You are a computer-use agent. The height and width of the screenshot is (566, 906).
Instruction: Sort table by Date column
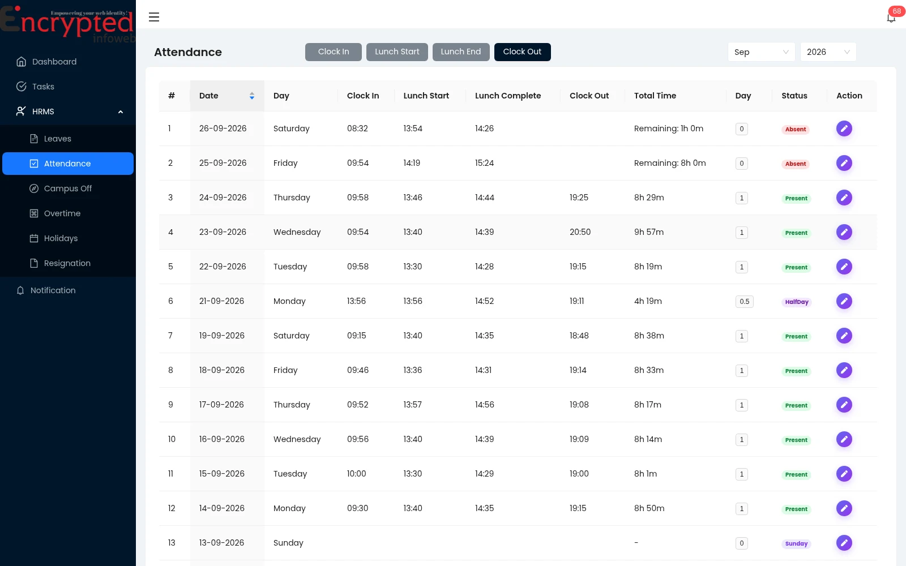226,96
